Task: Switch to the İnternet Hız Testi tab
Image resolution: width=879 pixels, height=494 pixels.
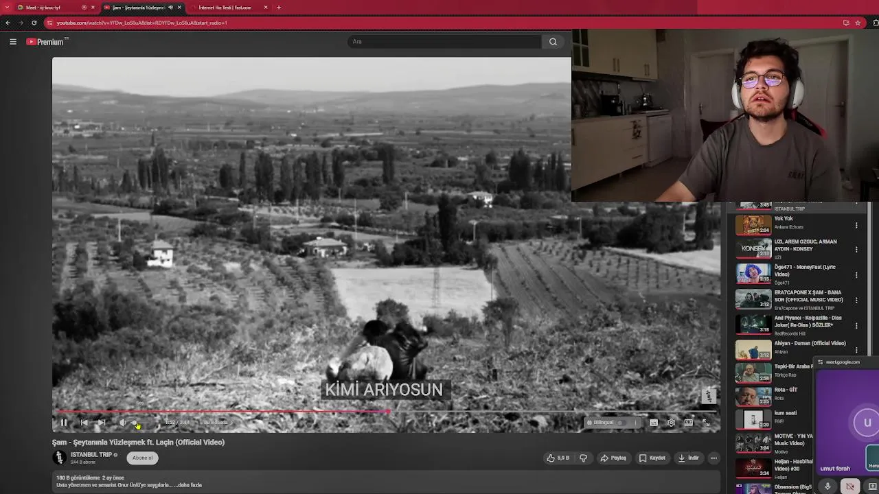Action: [227, 8]
